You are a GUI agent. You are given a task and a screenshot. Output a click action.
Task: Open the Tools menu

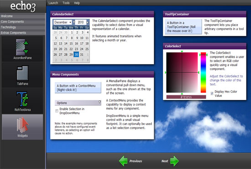pyautogui.click(x=66, y=3)
